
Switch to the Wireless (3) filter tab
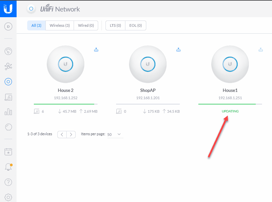[59, 25]
